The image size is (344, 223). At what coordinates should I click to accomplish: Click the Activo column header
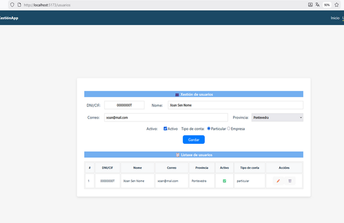coord(224,168)
